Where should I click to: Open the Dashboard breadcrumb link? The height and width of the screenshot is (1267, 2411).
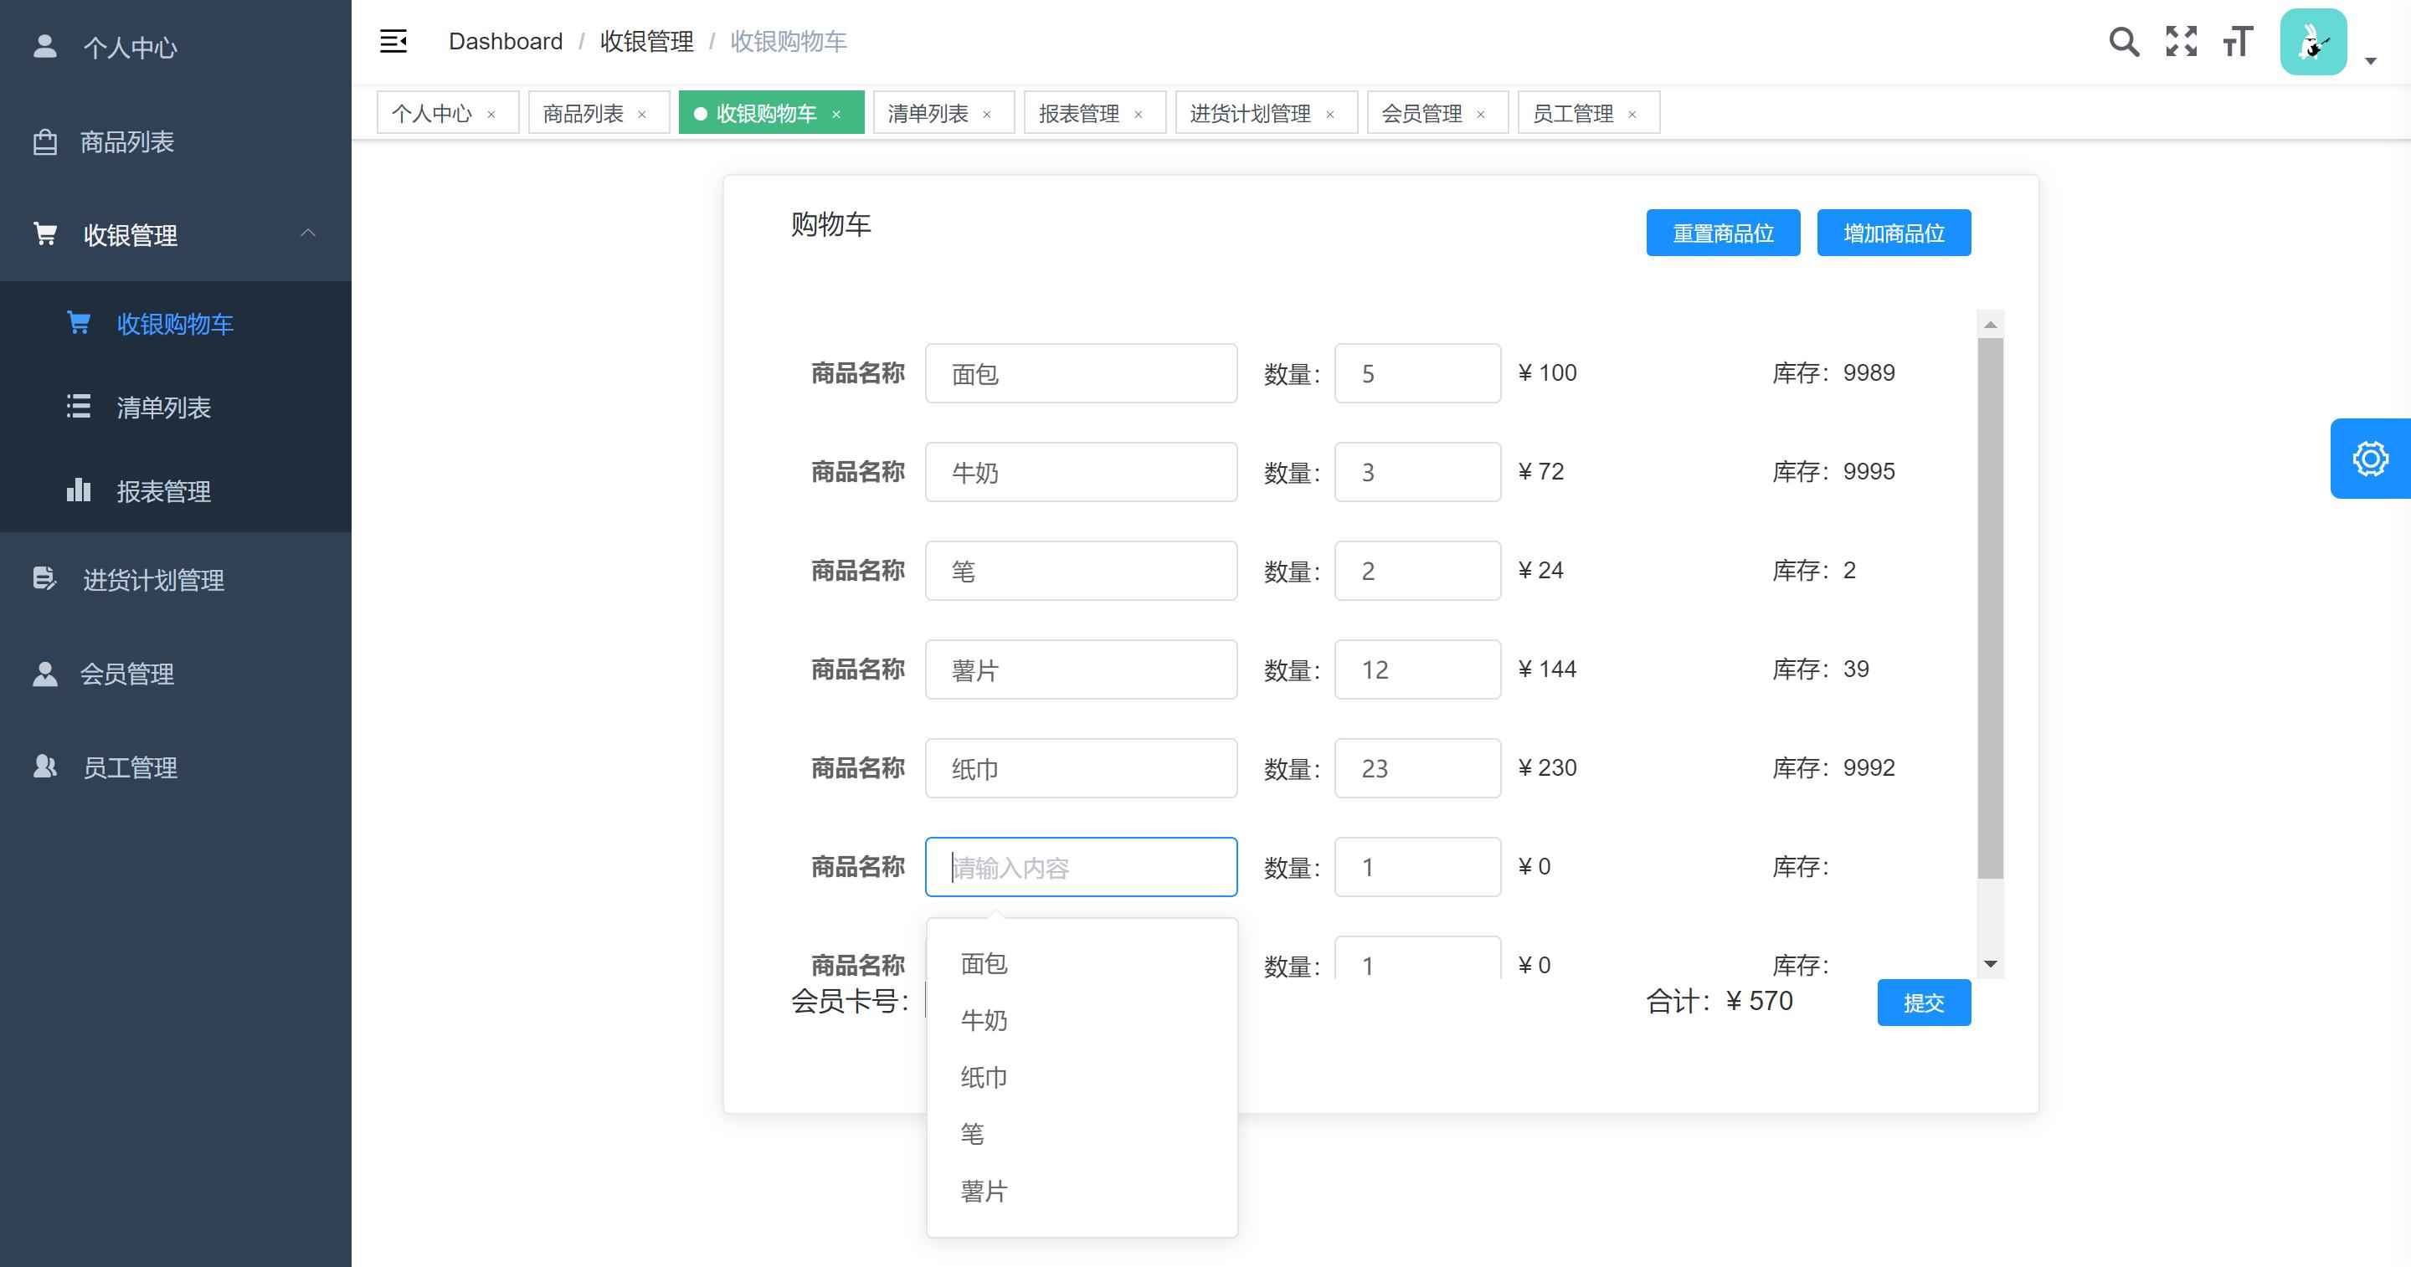(x=506, y=41)
